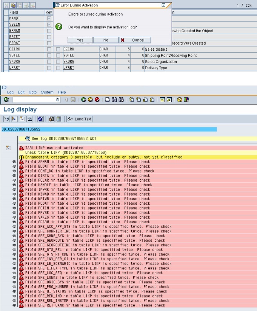Click the Long Text button
This screenshot has width=257, height=311.
pos(80,119)
